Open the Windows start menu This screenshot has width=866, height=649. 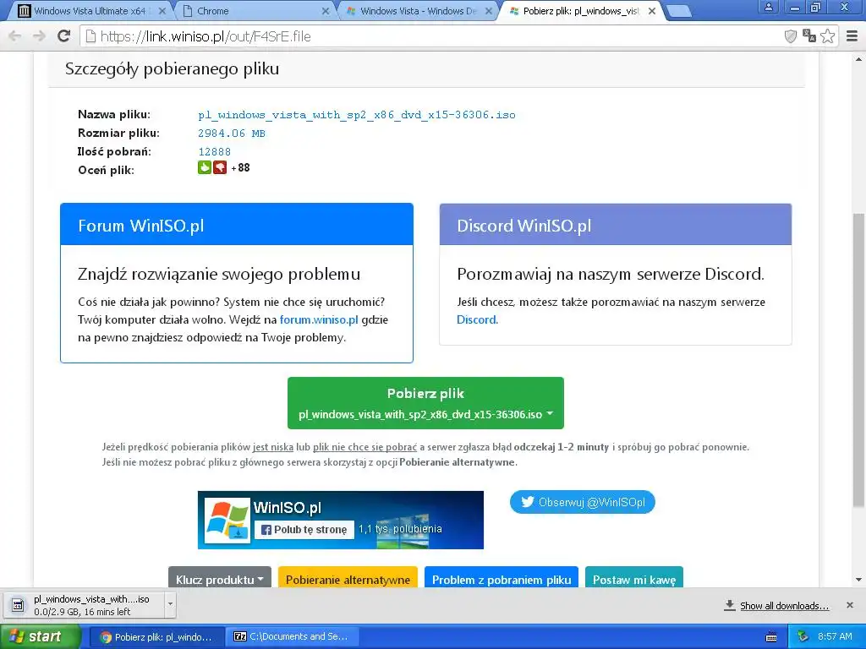[40, 637]
